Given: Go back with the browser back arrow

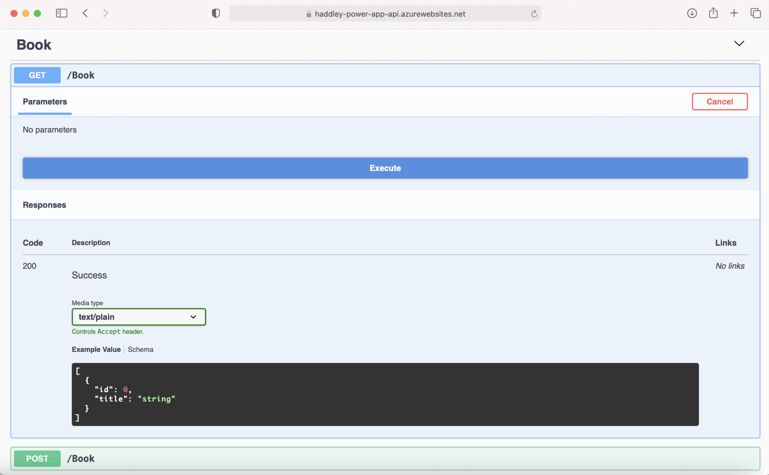Looking at the screenshot, I should coord(85,13).
